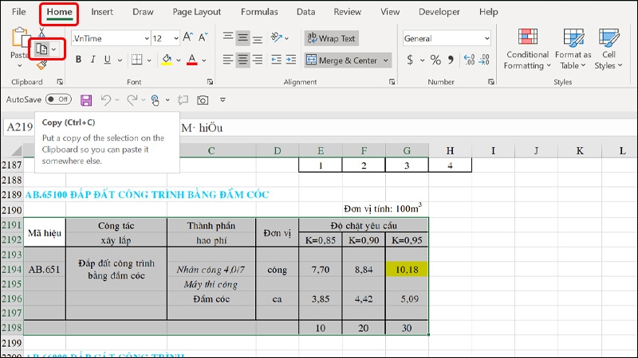
Task: Click the Save floppy disk icon
Action: 86,100
